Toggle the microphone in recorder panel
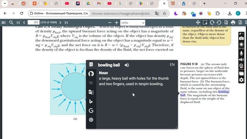247x139 pixels. click(x=241, y=53)
